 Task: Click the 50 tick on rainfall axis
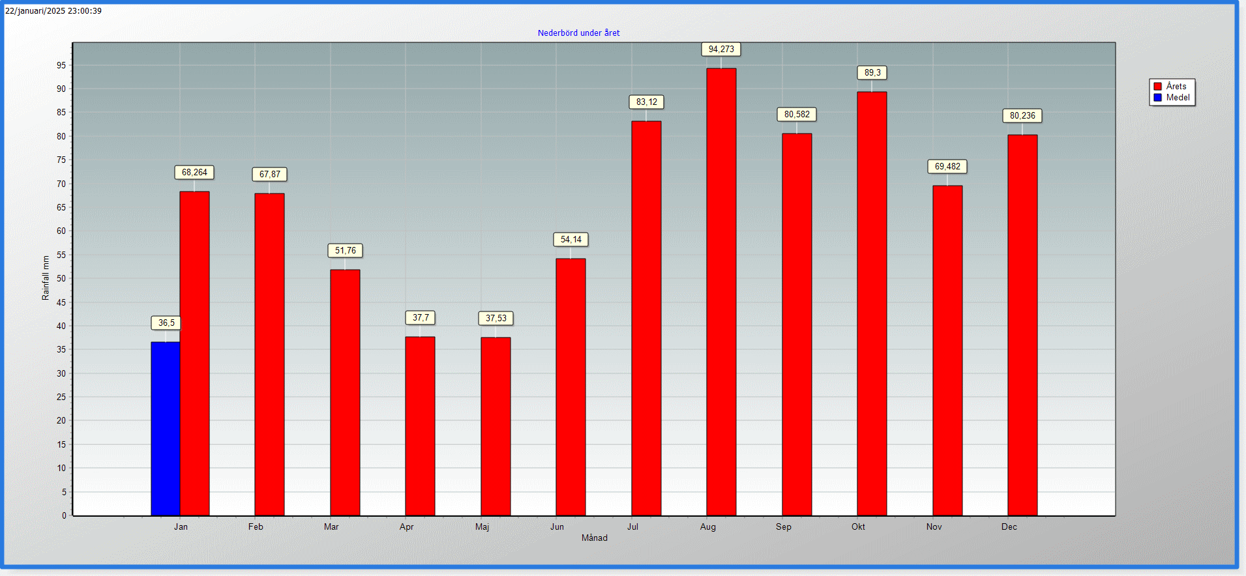[x=61, y=278]
